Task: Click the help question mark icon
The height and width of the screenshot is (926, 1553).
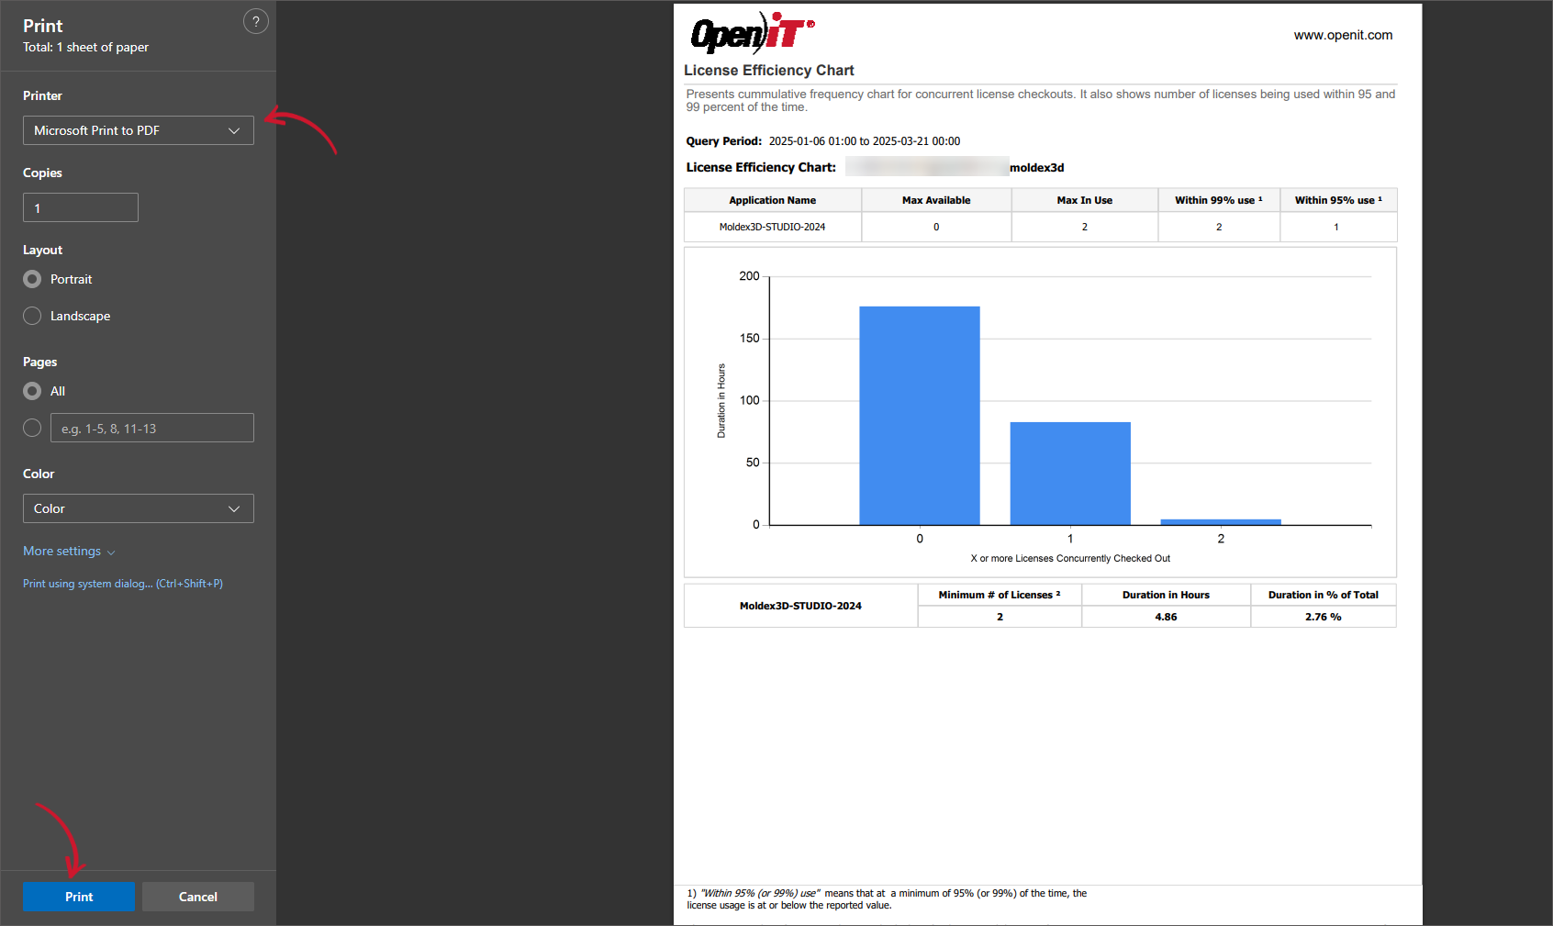Action: [256, 22]
